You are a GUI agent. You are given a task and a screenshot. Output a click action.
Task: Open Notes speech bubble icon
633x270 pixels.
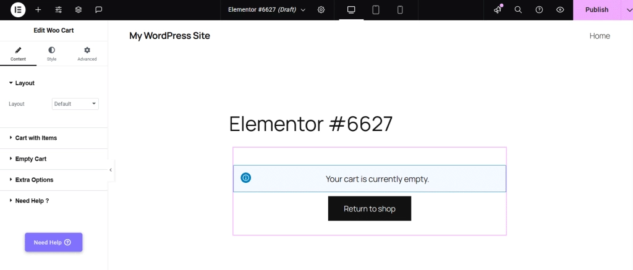pos(99,10)
